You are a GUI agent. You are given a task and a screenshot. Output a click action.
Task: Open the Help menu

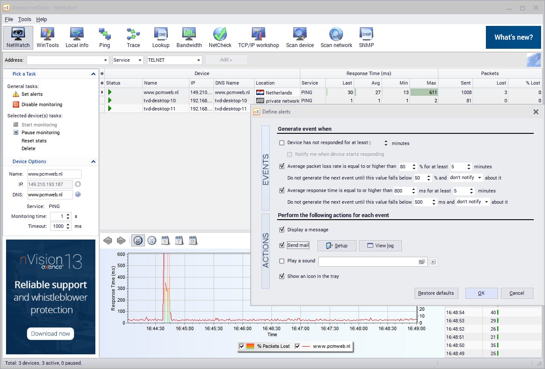coord(41,19)
